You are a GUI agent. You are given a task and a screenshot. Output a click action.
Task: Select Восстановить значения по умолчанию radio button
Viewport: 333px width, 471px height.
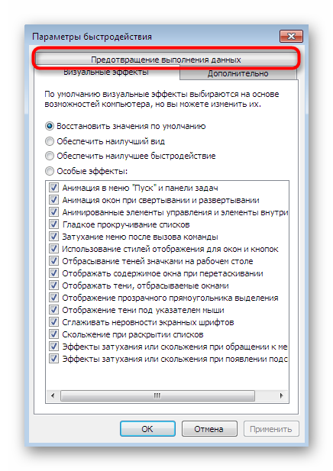click(x=50, y=126)
